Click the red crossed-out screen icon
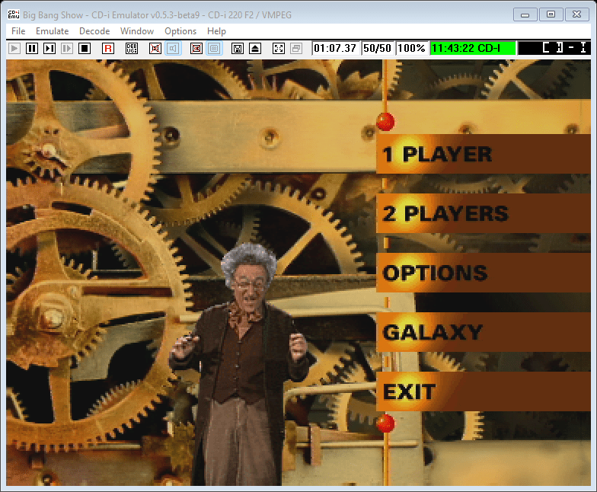Screen dimensions: 597x492 (x=196, y=48)
